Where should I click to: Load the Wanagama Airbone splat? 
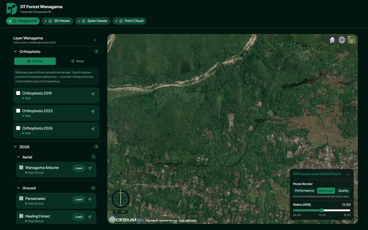click(79, 168)
